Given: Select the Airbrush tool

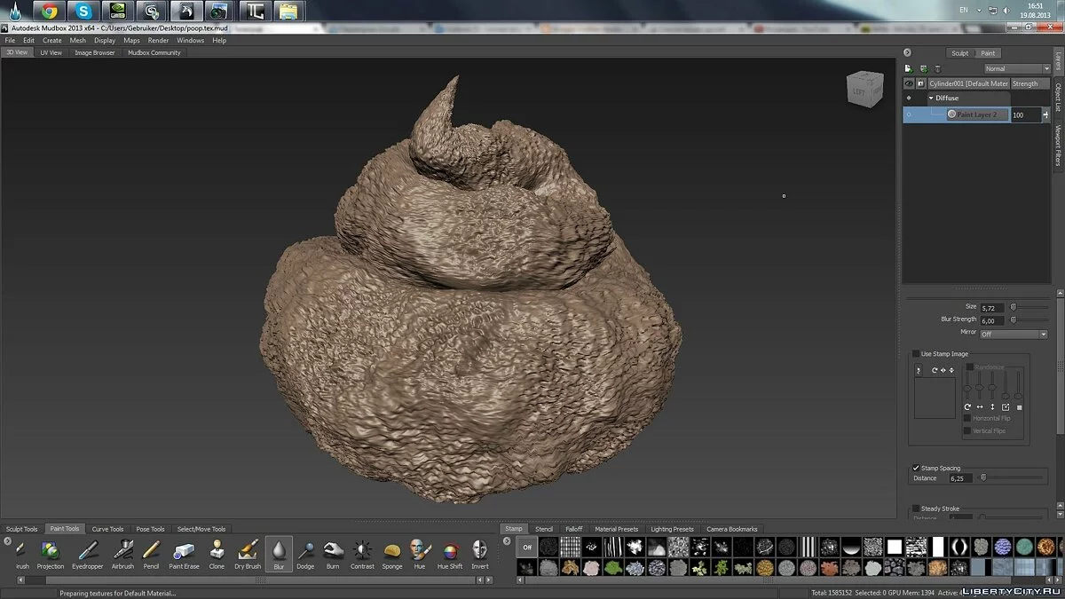Looking at the screenshot, I should (123, 551).
